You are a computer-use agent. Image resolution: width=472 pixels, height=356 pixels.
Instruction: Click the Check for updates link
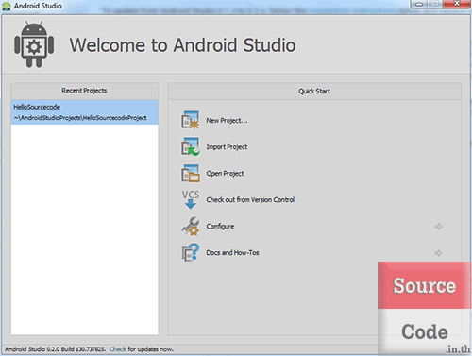click(118, 349)
